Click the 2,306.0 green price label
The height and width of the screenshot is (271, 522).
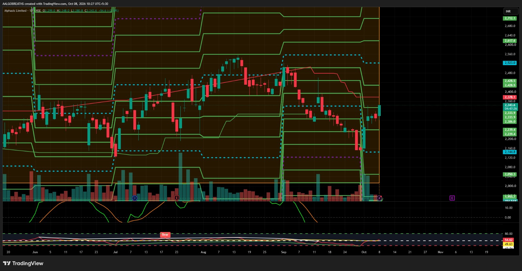(510, 121)
